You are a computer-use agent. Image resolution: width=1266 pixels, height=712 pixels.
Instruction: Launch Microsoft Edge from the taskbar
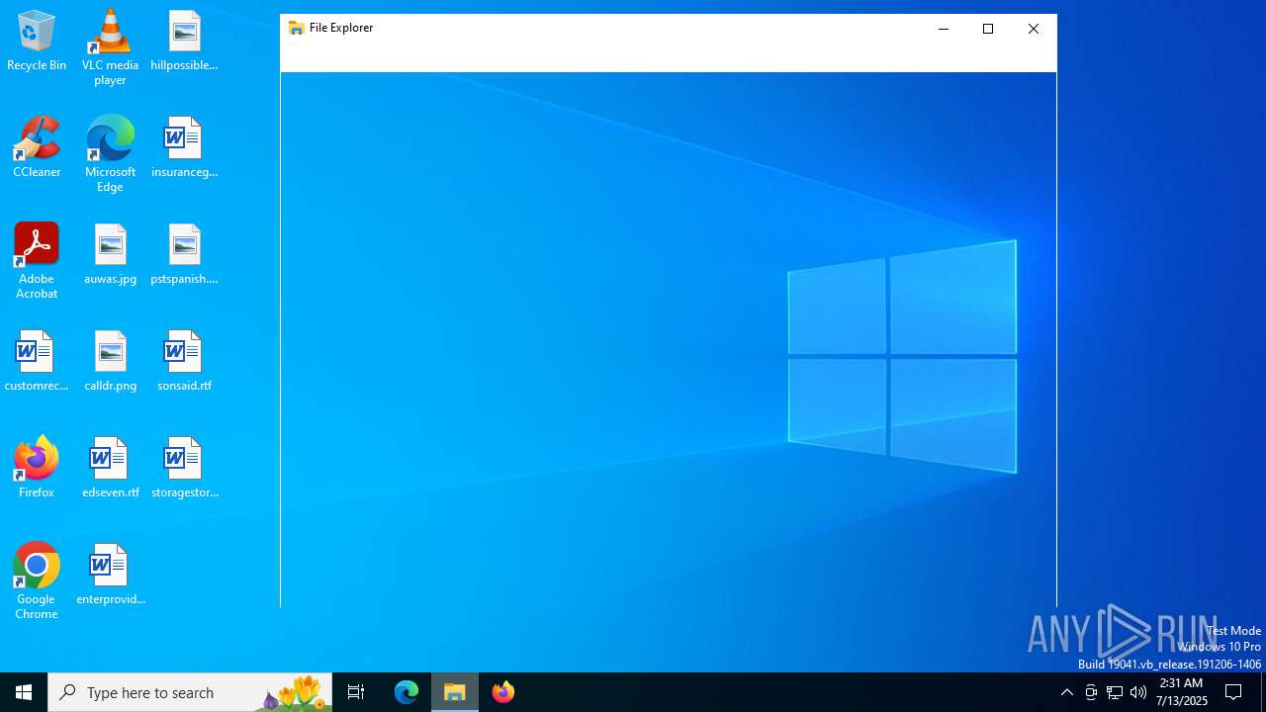[x=407, y=692]
